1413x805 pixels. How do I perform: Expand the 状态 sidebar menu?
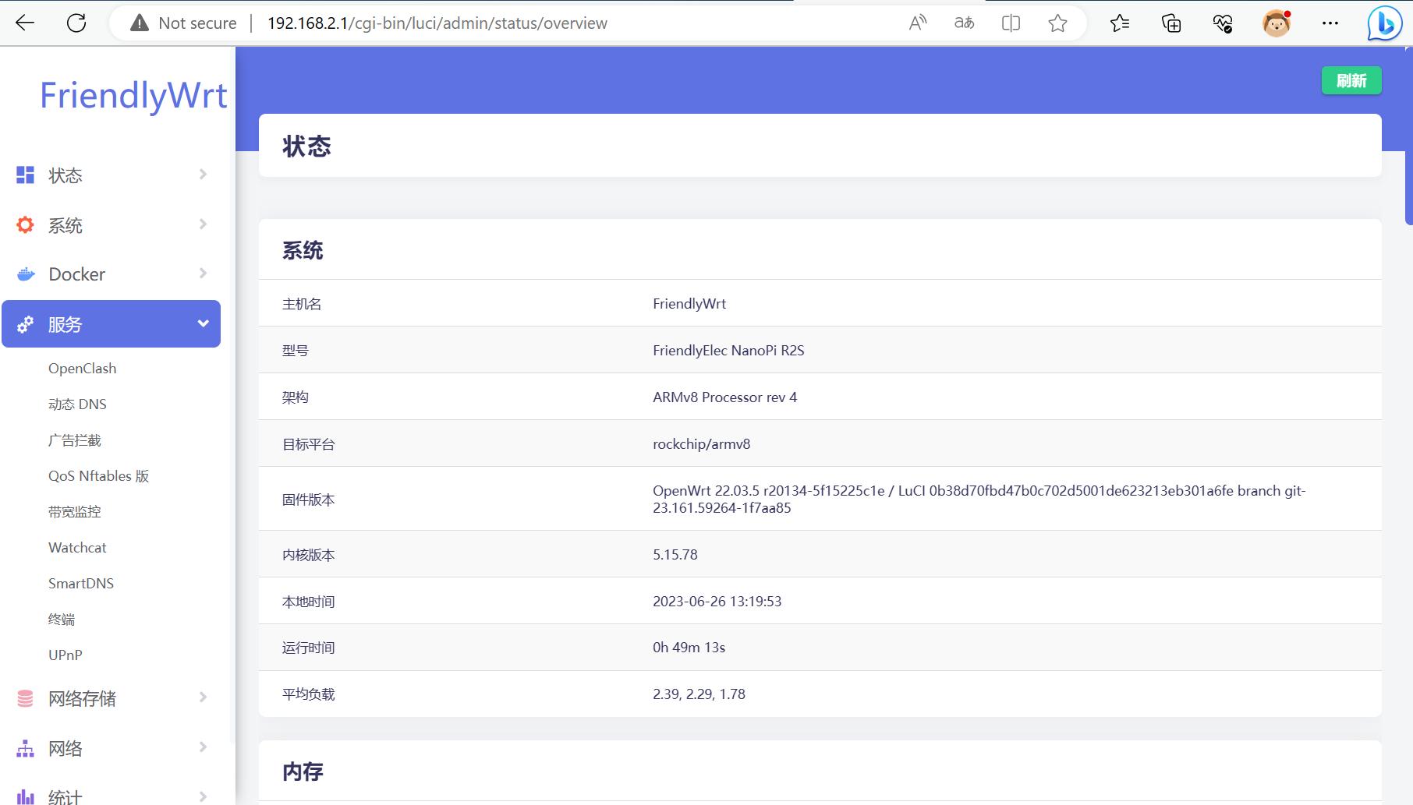point(111,175)
